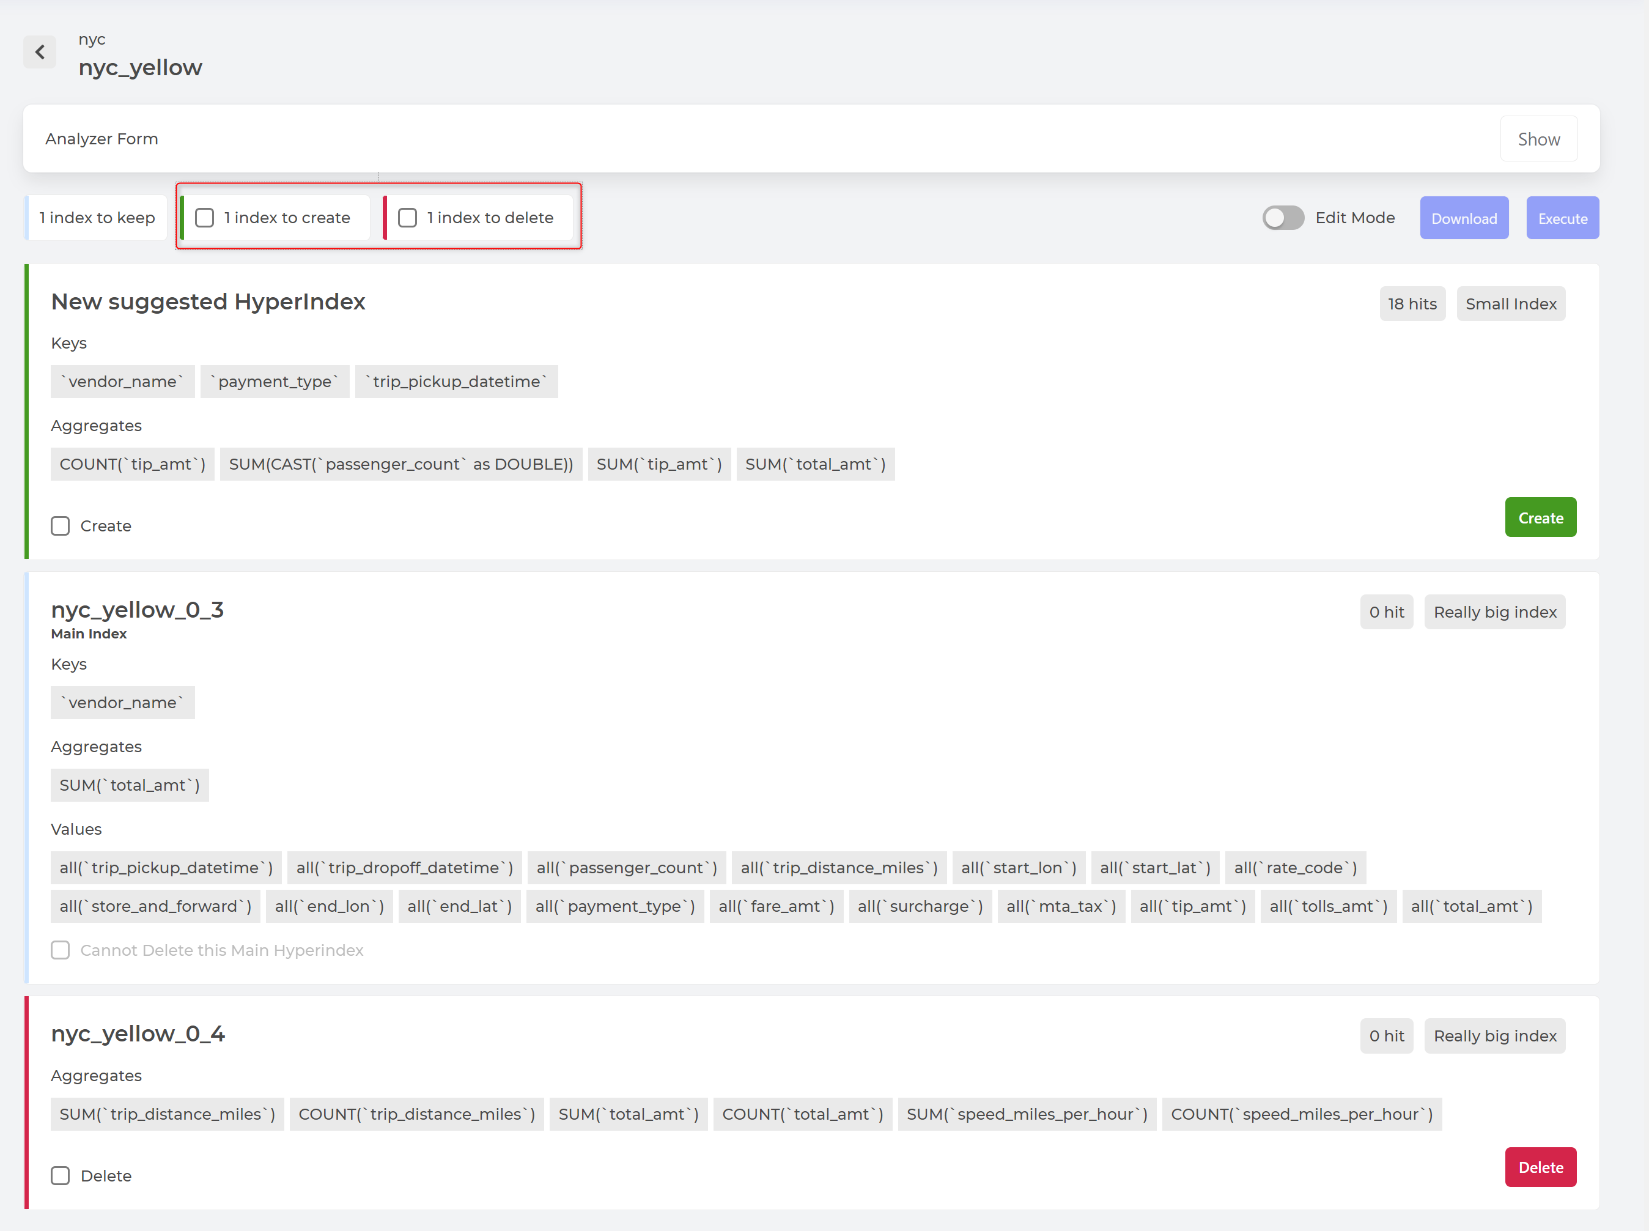Click the Small Index badge

click(x=1510, y=304)
